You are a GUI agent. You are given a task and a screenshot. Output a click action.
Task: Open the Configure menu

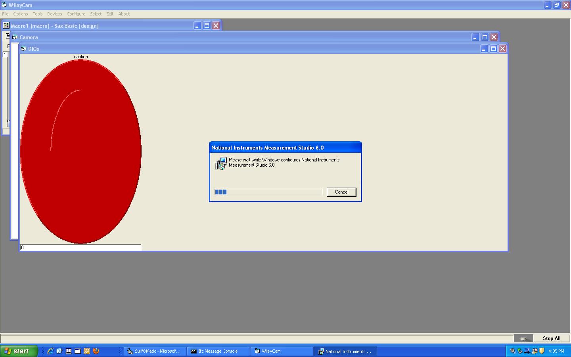click(x=76, y=14)
